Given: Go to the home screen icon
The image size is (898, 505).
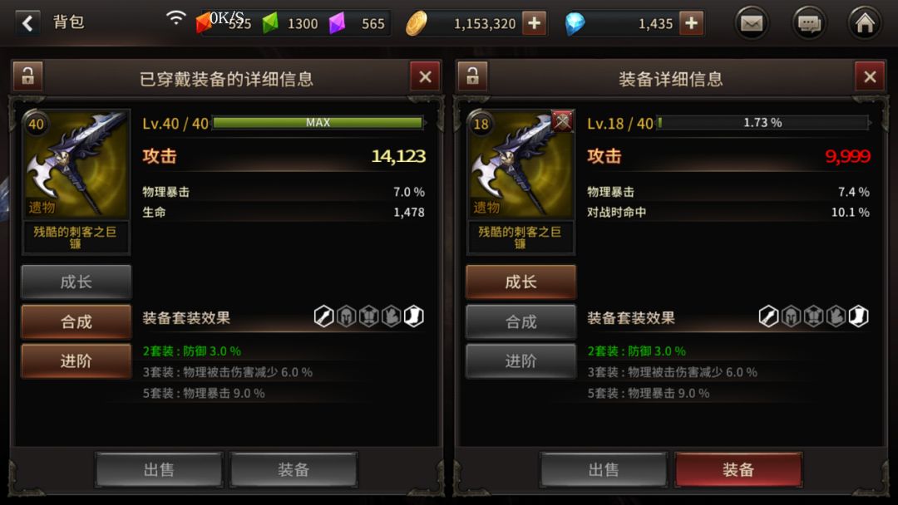Looking at the screenshot, I should tap(864, 23).
